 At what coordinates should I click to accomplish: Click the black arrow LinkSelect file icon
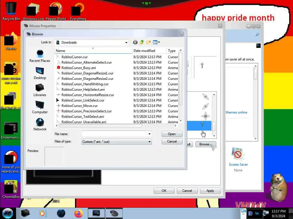click(x=58, y=100)
